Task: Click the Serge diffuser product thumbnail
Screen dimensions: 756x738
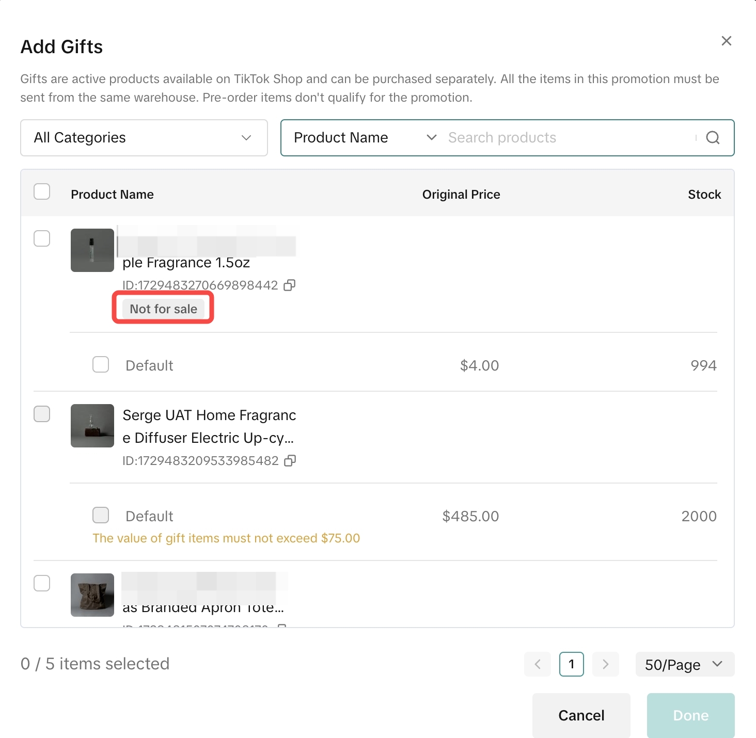Action: [x=92, y=426]
